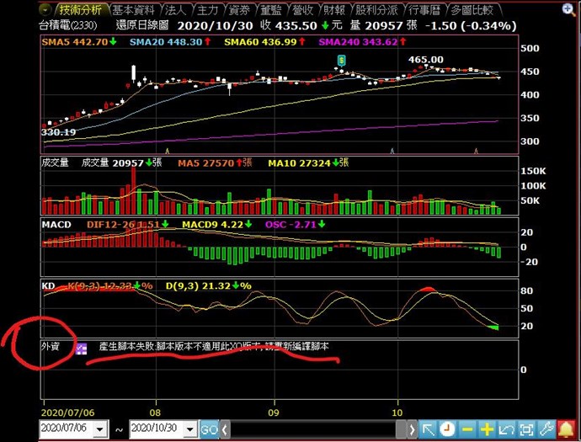581x442 pixels.
Task: Zoom in with yellow plus icon
Action: [487, 429]
